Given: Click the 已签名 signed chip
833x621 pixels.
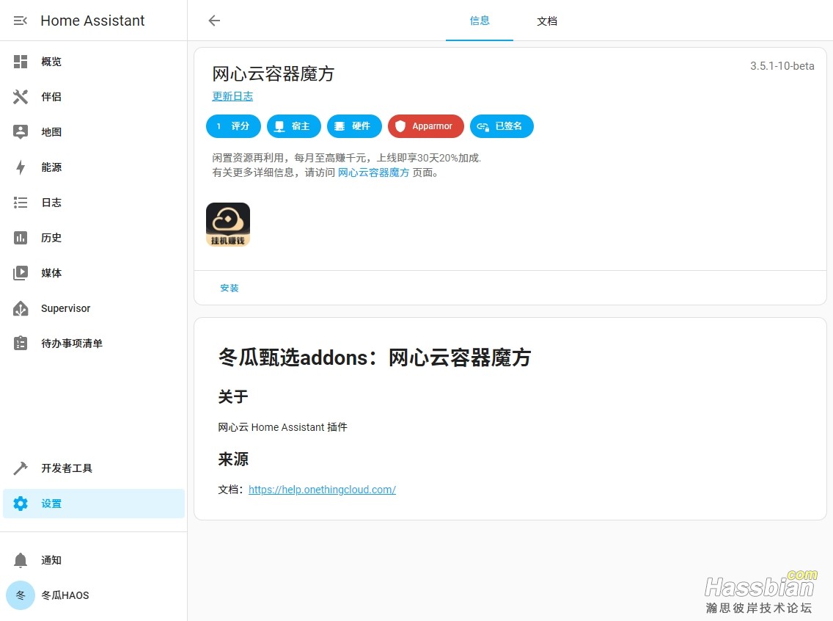Looking at the screenshot, I should (x=502, y=126).
